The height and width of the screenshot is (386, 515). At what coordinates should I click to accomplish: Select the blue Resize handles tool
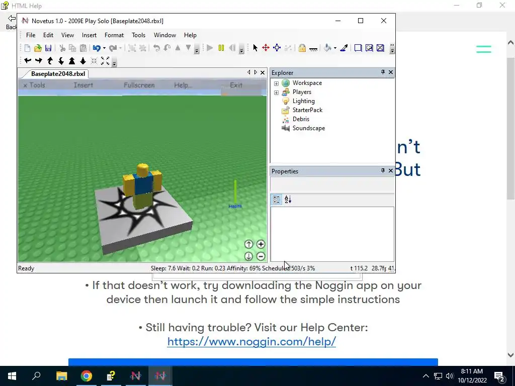click(x=277, y=48)
